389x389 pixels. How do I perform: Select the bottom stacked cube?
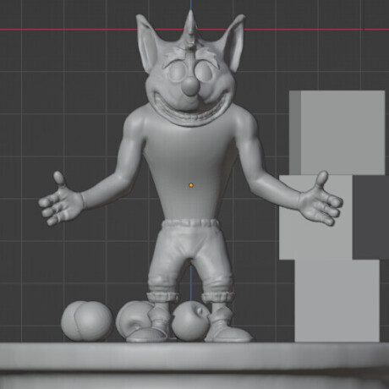(337, 301)
